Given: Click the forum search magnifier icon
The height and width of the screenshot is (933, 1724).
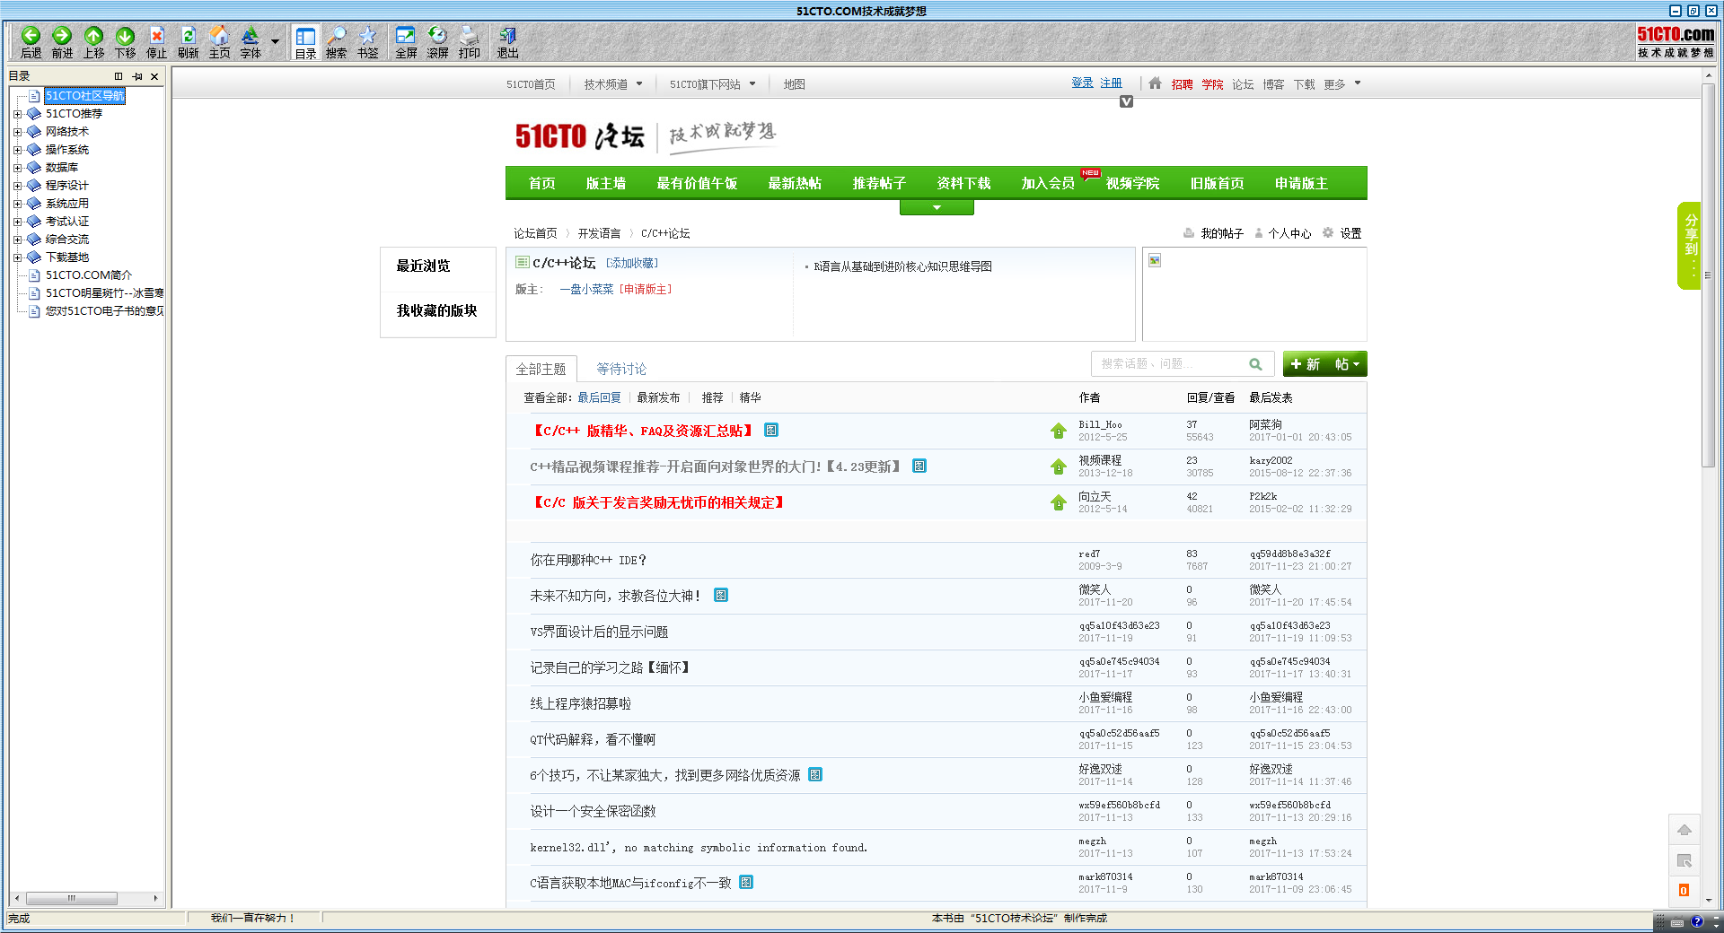Looking at the screenshot, I should click(1255, 363).
